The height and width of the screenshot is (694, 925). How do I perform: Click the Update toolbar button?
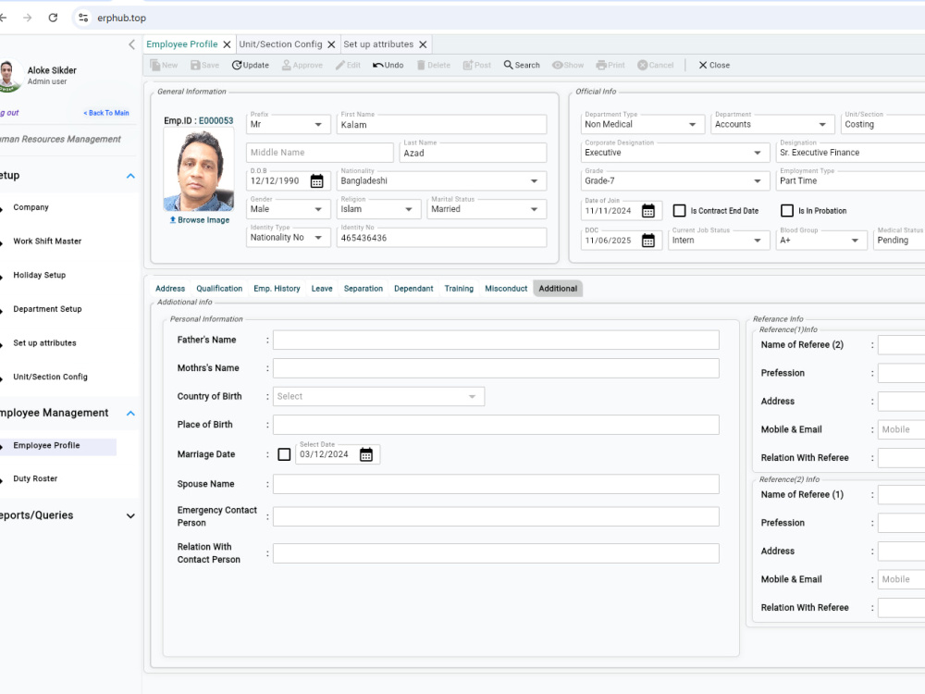click(x=250, y=65)
